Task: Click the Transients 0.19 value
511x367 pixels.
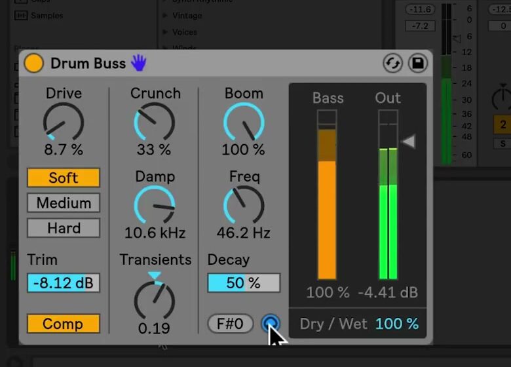Action: click(154, 328)
